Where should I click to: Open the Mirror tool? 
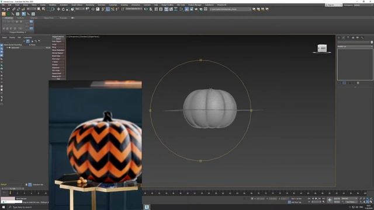[x=146, y=9]
